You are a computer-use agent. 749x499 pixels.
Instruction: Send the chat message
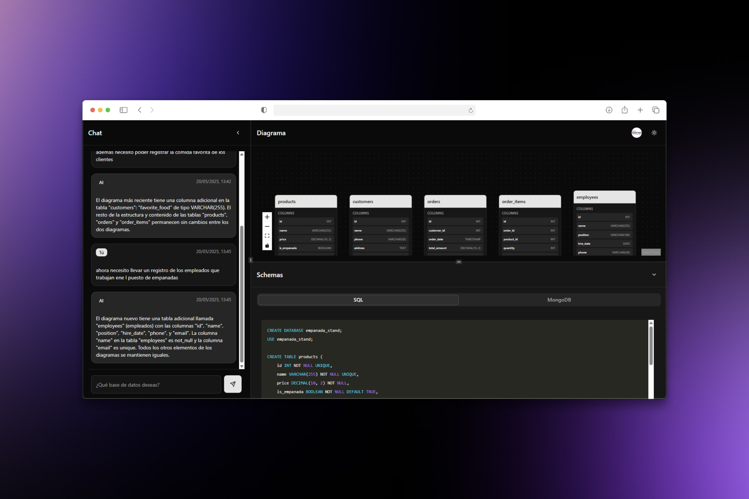[233, 384]
